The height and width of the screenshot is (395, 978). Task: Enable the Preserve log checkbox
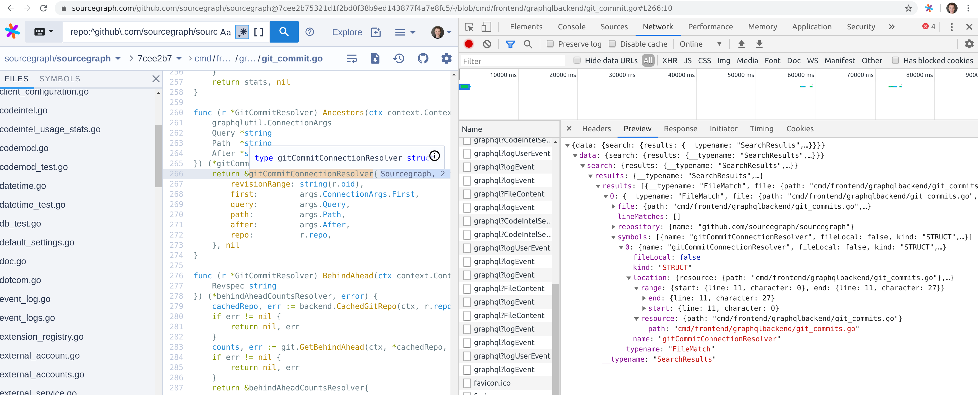point(550,44)
